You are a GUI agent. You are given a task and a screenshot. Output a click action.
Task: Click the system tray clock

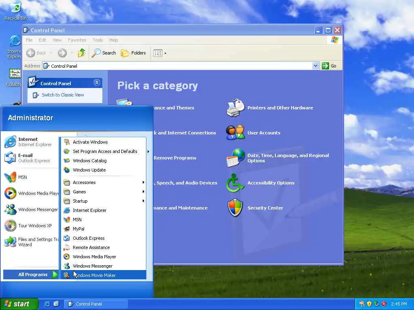[399, 304]
